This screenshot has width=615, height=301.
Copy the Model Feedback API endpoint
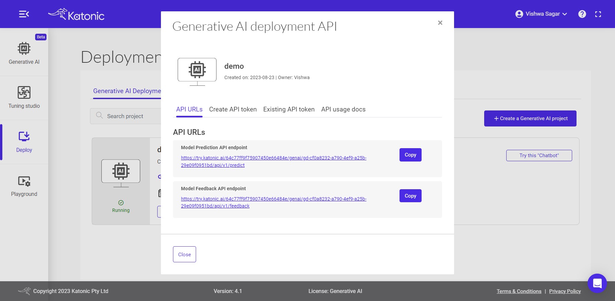click(410, 196)
